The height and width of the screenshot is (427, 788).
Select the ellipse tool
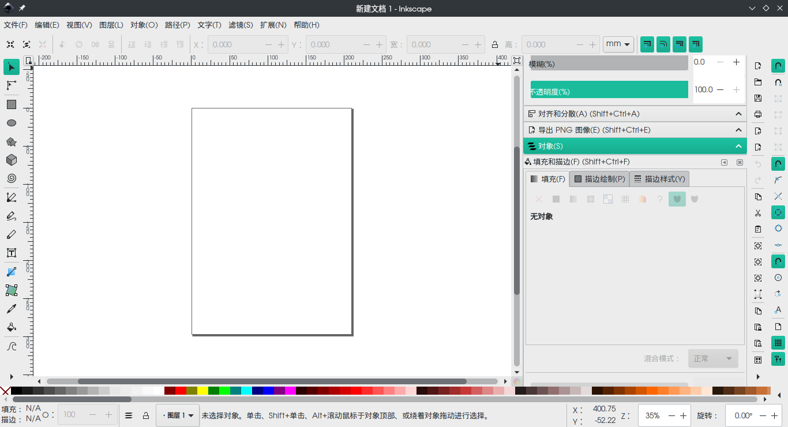click(11, 123)
